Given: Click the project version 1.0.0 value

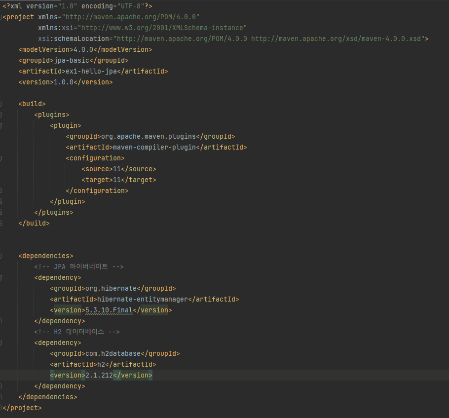Looking at the screenshot, I should pyautogui.click(x=64, y=82).
